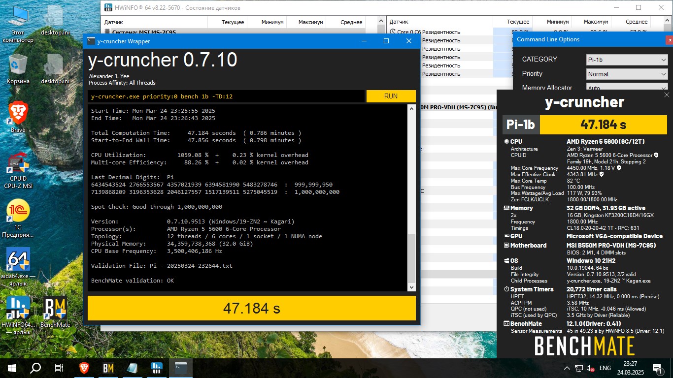
Task: Click the y-cruncher Wrapper title bar icon
Action: (x=91, y=41)
